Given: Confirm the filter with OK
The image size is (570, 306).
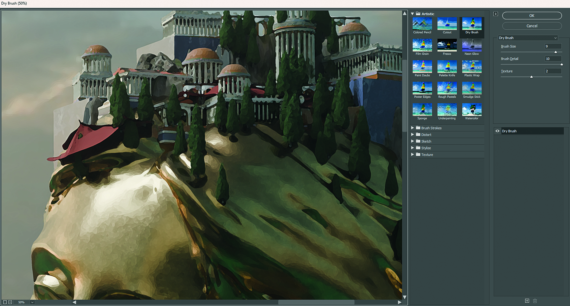Looking at the screenshot, I should pos(532,15).
